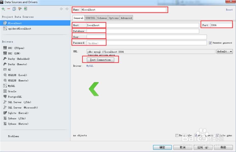Select the SQL Server (jTds) driver

tap(19, 102)
